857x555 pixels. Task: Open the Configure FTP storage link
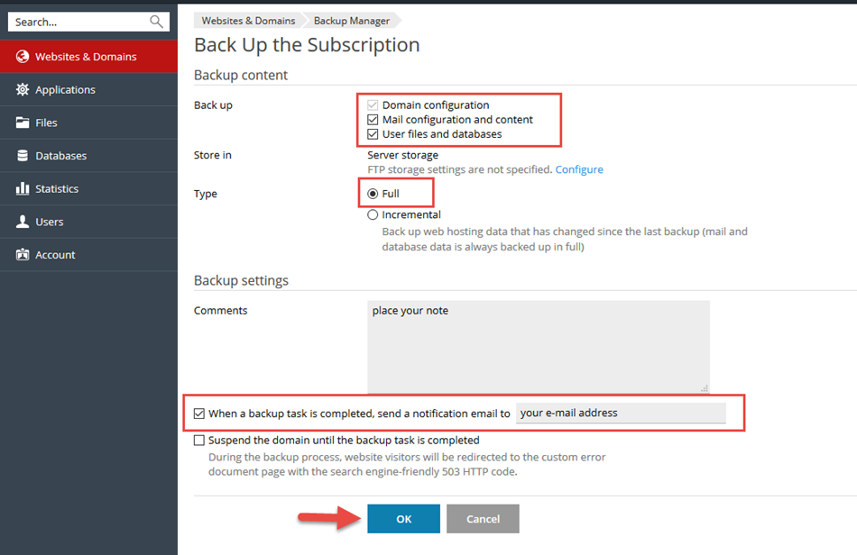(579, 169)
